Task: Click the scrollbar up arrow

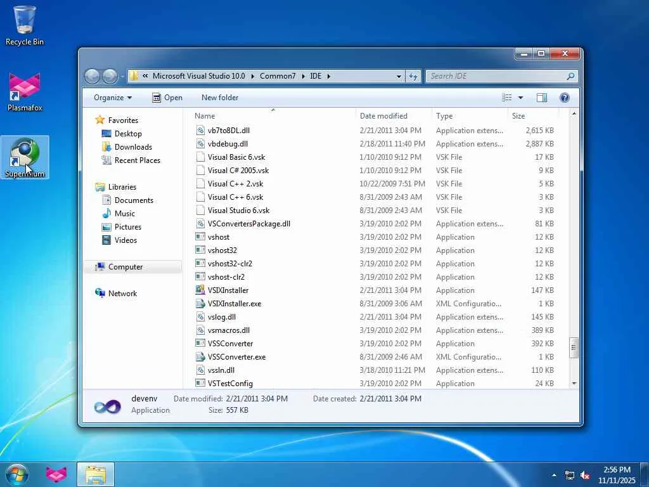Action: (x=574, y=114)
